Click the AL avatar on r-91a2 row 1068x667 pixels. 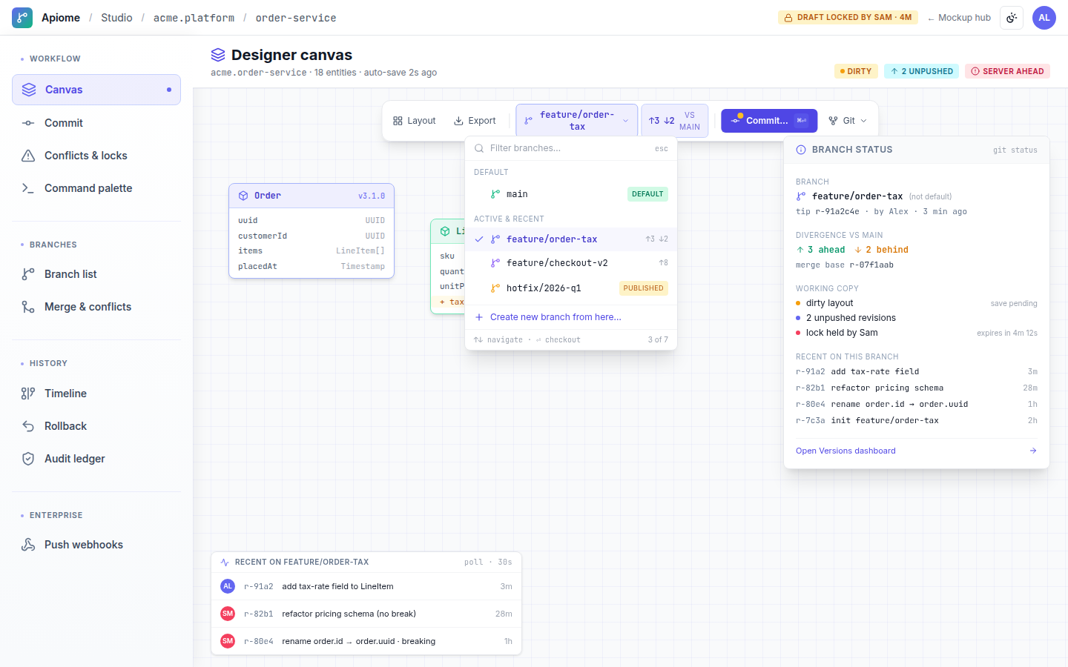pyautogui.click(x=228, y=586)
